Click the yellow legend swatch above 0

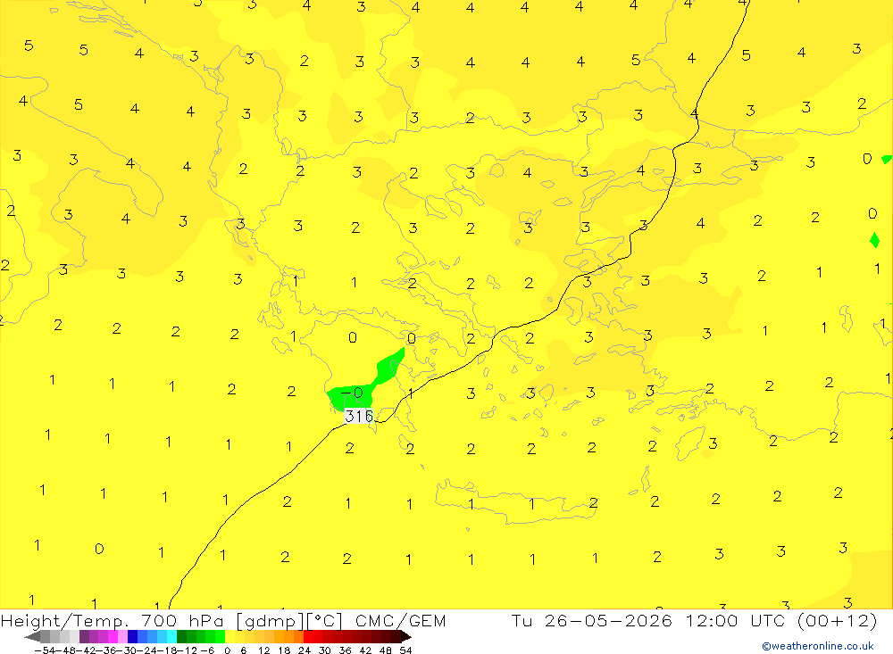pyautogui.click(x=230, y=637)
